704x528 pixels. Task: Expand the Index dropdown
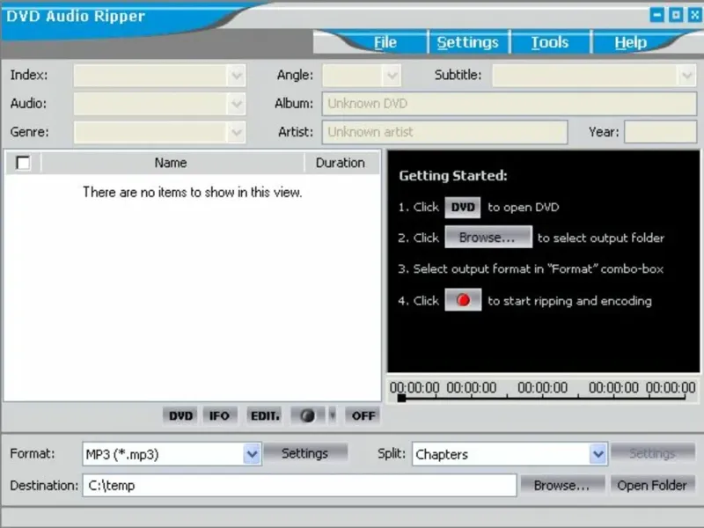click(x=236, y=75)
